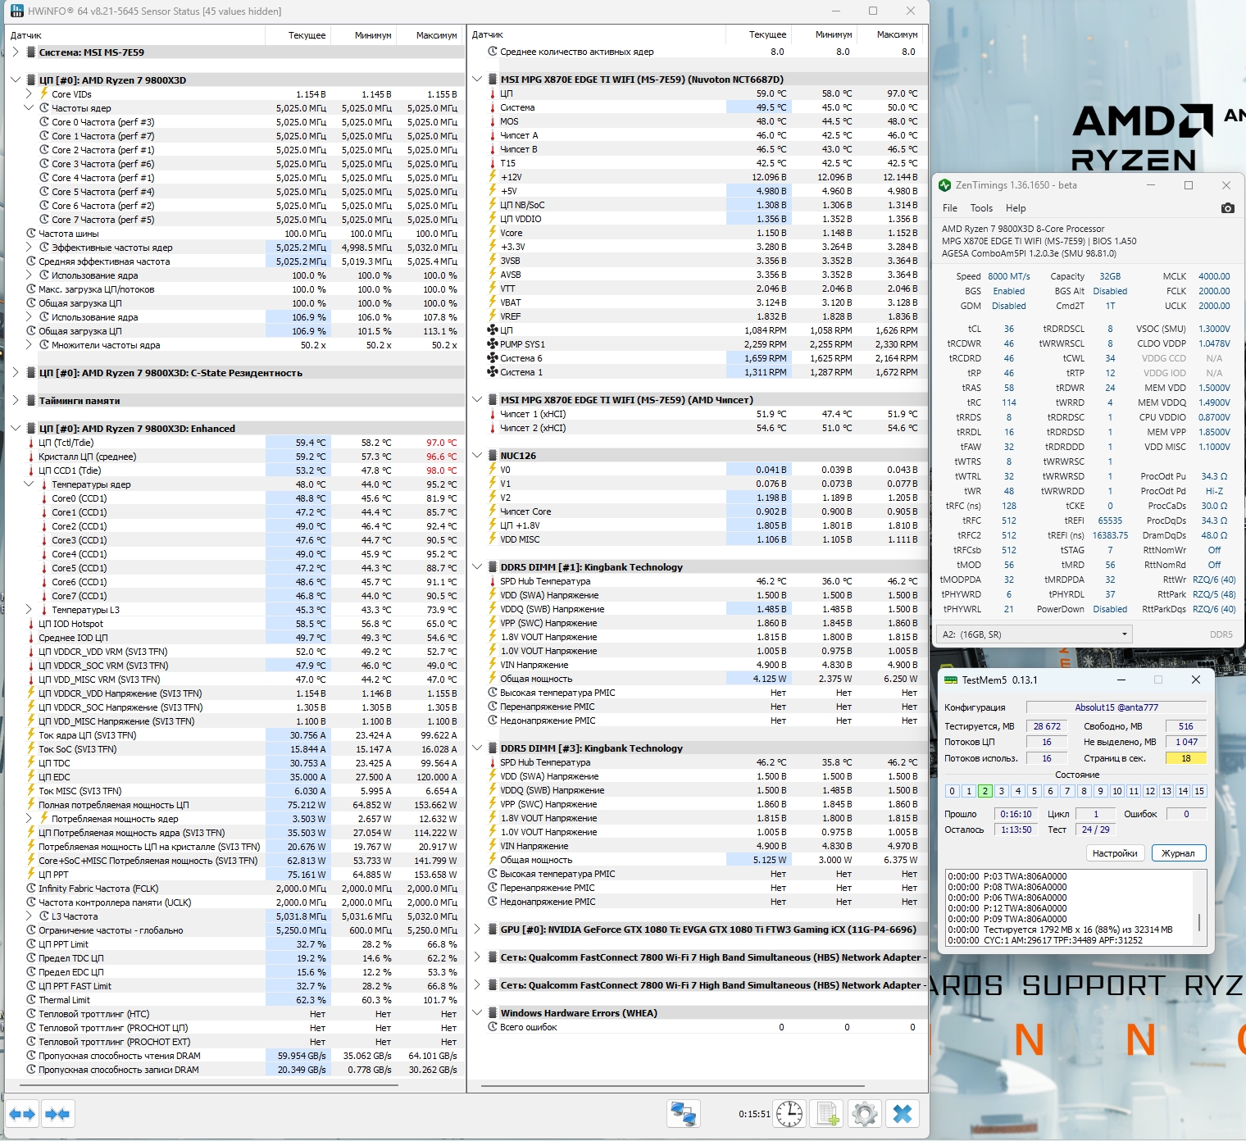
Task: Click the HWiNFO app icon in title bar
Action: 16,11
